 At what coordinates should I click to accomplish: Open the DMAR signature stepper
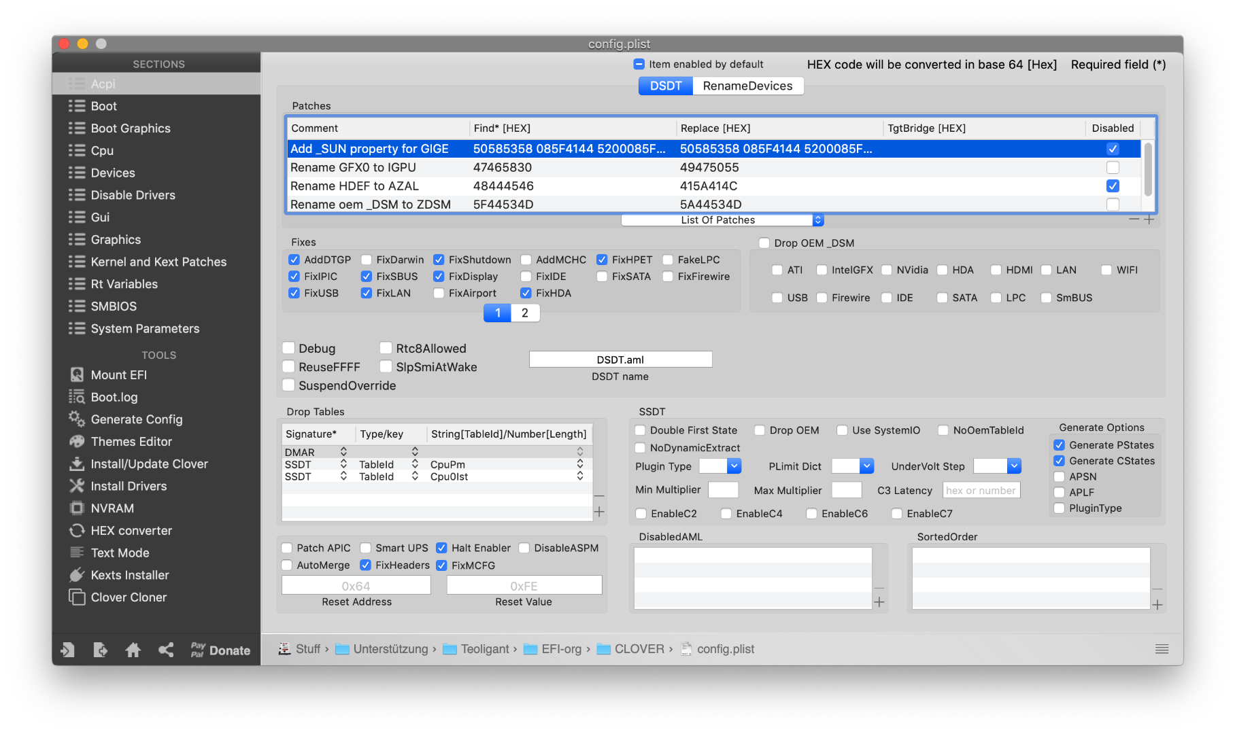coord(344,452)
